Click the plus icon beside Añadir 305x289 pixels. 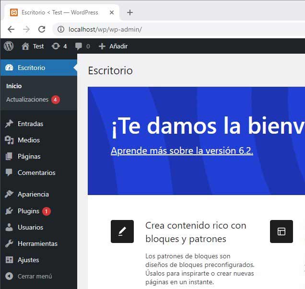102,46
